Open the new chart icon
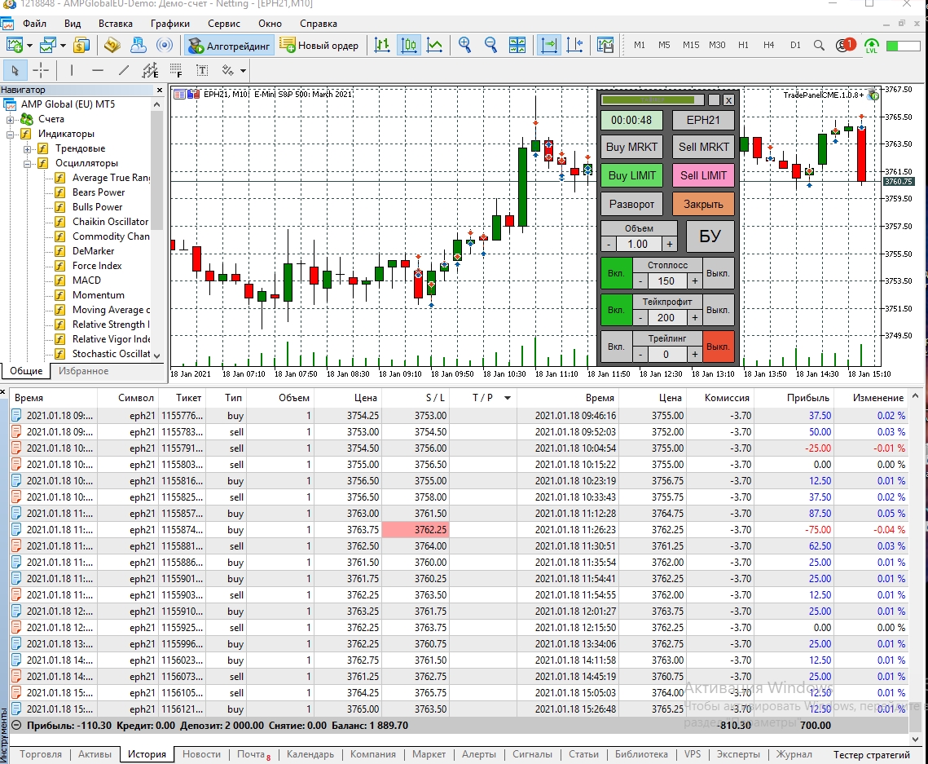The image size is (928, 764). [x=14, y=45]
